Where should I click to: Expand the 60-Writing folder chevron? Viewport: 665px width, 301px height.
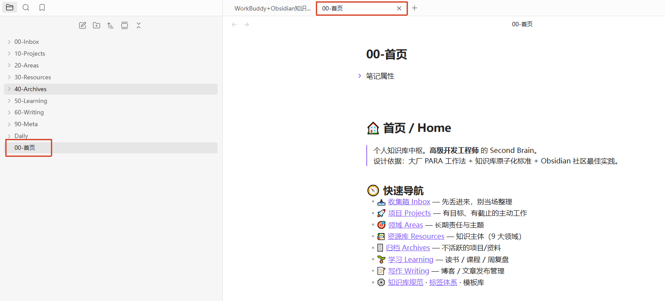pos(9,112)
